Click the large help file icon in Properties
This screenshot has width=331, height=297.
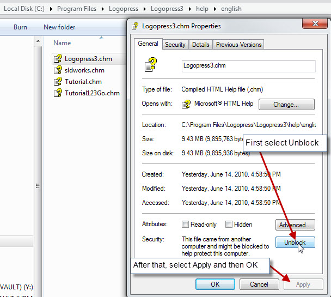(151, 65)
